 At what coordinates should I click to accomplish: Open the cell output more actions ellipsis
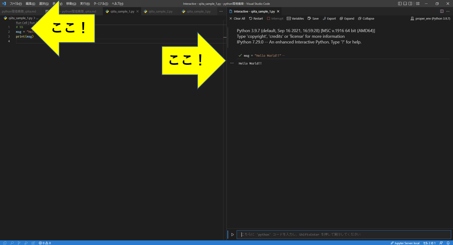coord(231,63)
